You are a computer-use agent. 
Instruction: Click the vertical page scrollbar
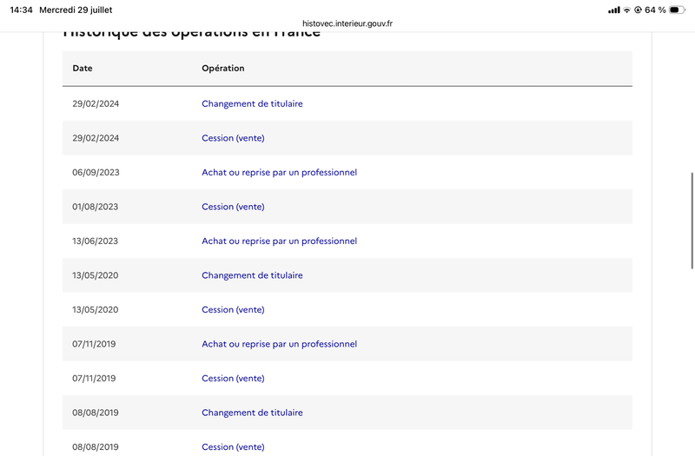click(692, 221)
